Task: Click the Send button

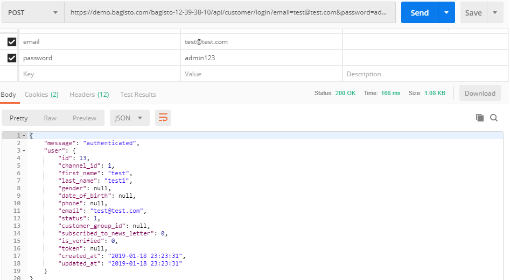Action: pyautogui.click(x=419, y=13)
